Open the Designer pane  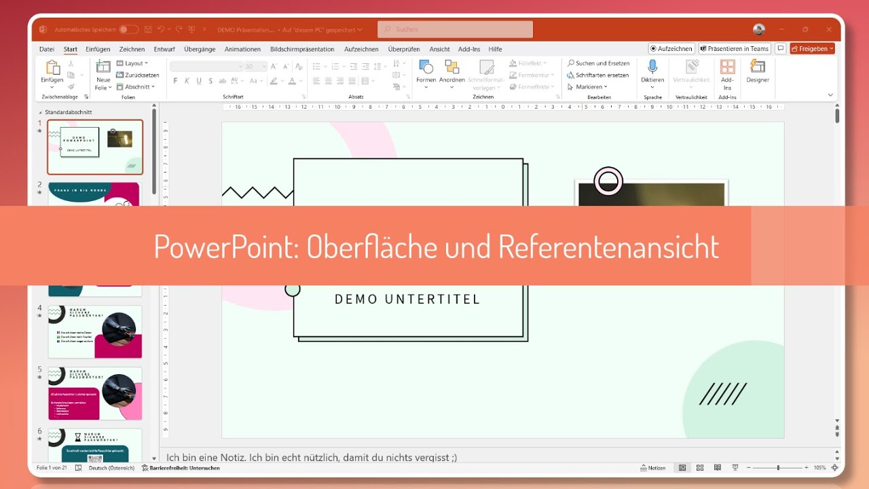coord(758,71)
